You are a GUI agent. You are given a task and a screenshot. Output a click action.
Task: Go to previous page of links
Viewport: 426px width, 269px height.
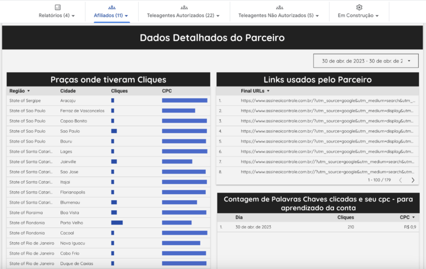pyautogui.click(x=400, y=180)
